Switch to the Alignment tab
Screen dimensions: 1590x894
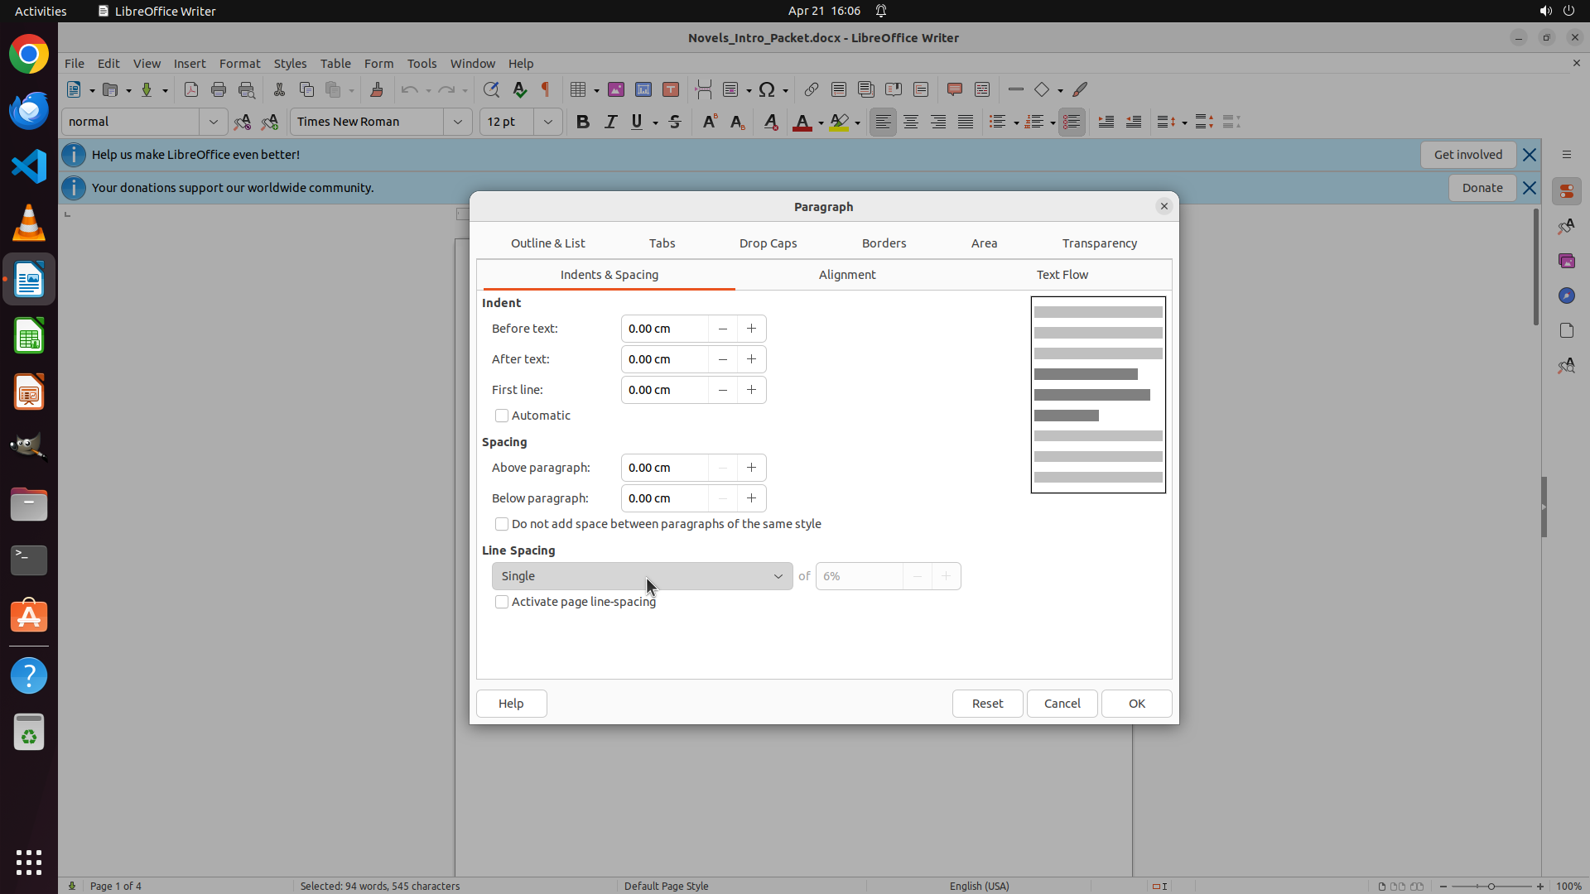(846, 275)
